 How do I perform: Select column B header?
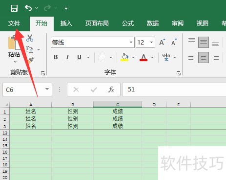coord(73,105)
